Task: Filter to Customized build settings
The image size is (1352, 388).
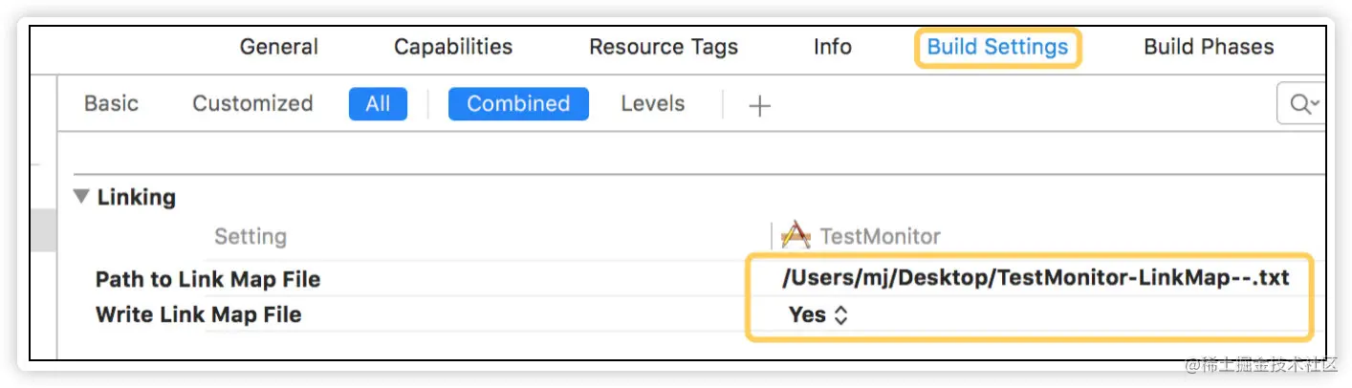Action: (252, 103)
